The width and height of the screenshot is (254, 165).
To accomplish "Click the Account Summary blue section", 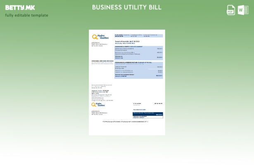I will pyautogui.click(x=138, y=53).
